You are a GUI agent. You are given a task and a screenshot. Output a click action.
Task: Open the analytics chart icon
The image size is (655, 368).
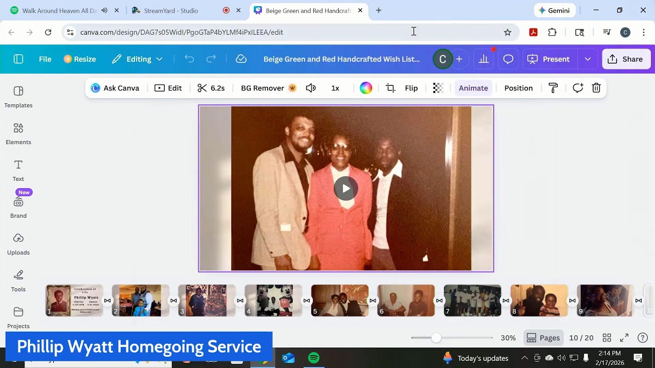click(x=484, y=59)
